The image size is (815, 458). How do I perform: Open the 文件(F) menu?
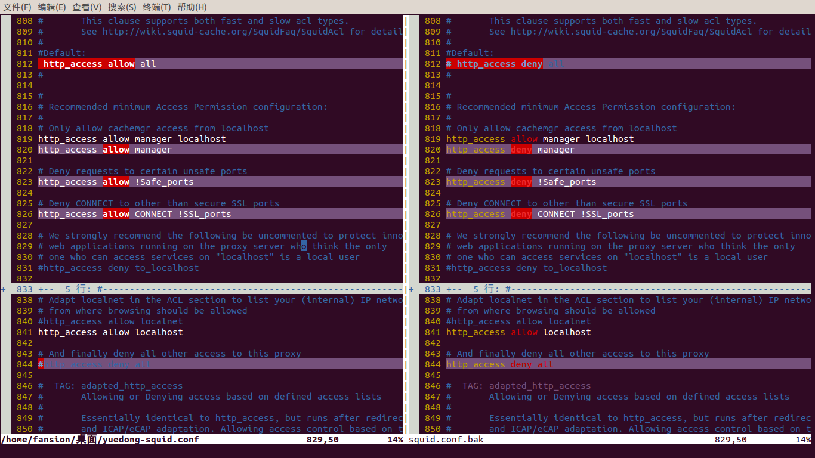[17, 7]
